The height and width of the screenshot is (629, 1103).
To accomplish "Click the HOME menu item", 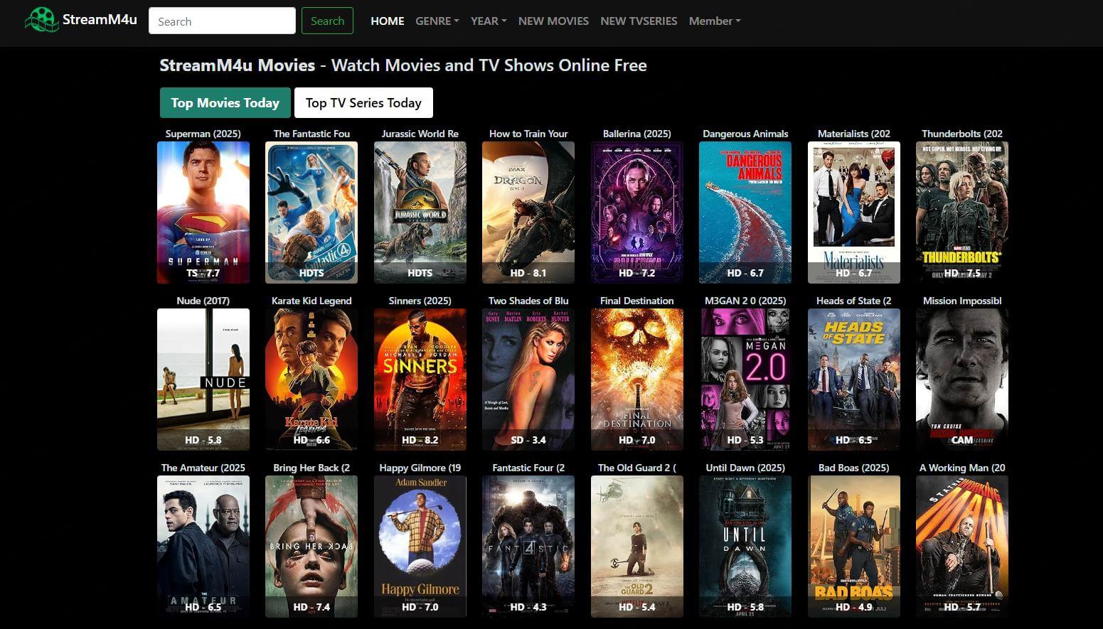I will pyautogui.click(x=387, y=21).
